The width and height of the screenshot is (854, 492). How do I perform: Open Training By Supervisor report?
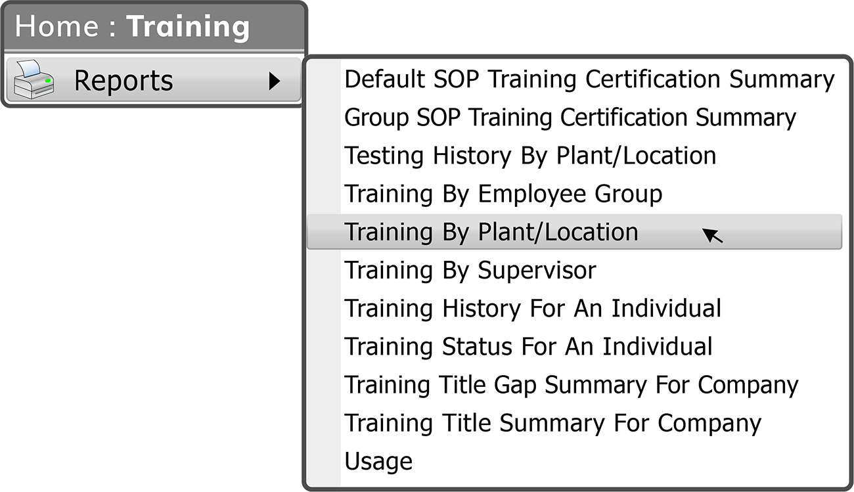point(470,270)
